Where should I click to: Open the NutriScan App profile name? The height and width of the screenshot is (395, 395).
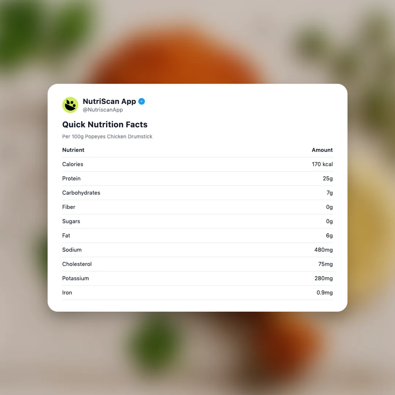[x=109, y=101]
